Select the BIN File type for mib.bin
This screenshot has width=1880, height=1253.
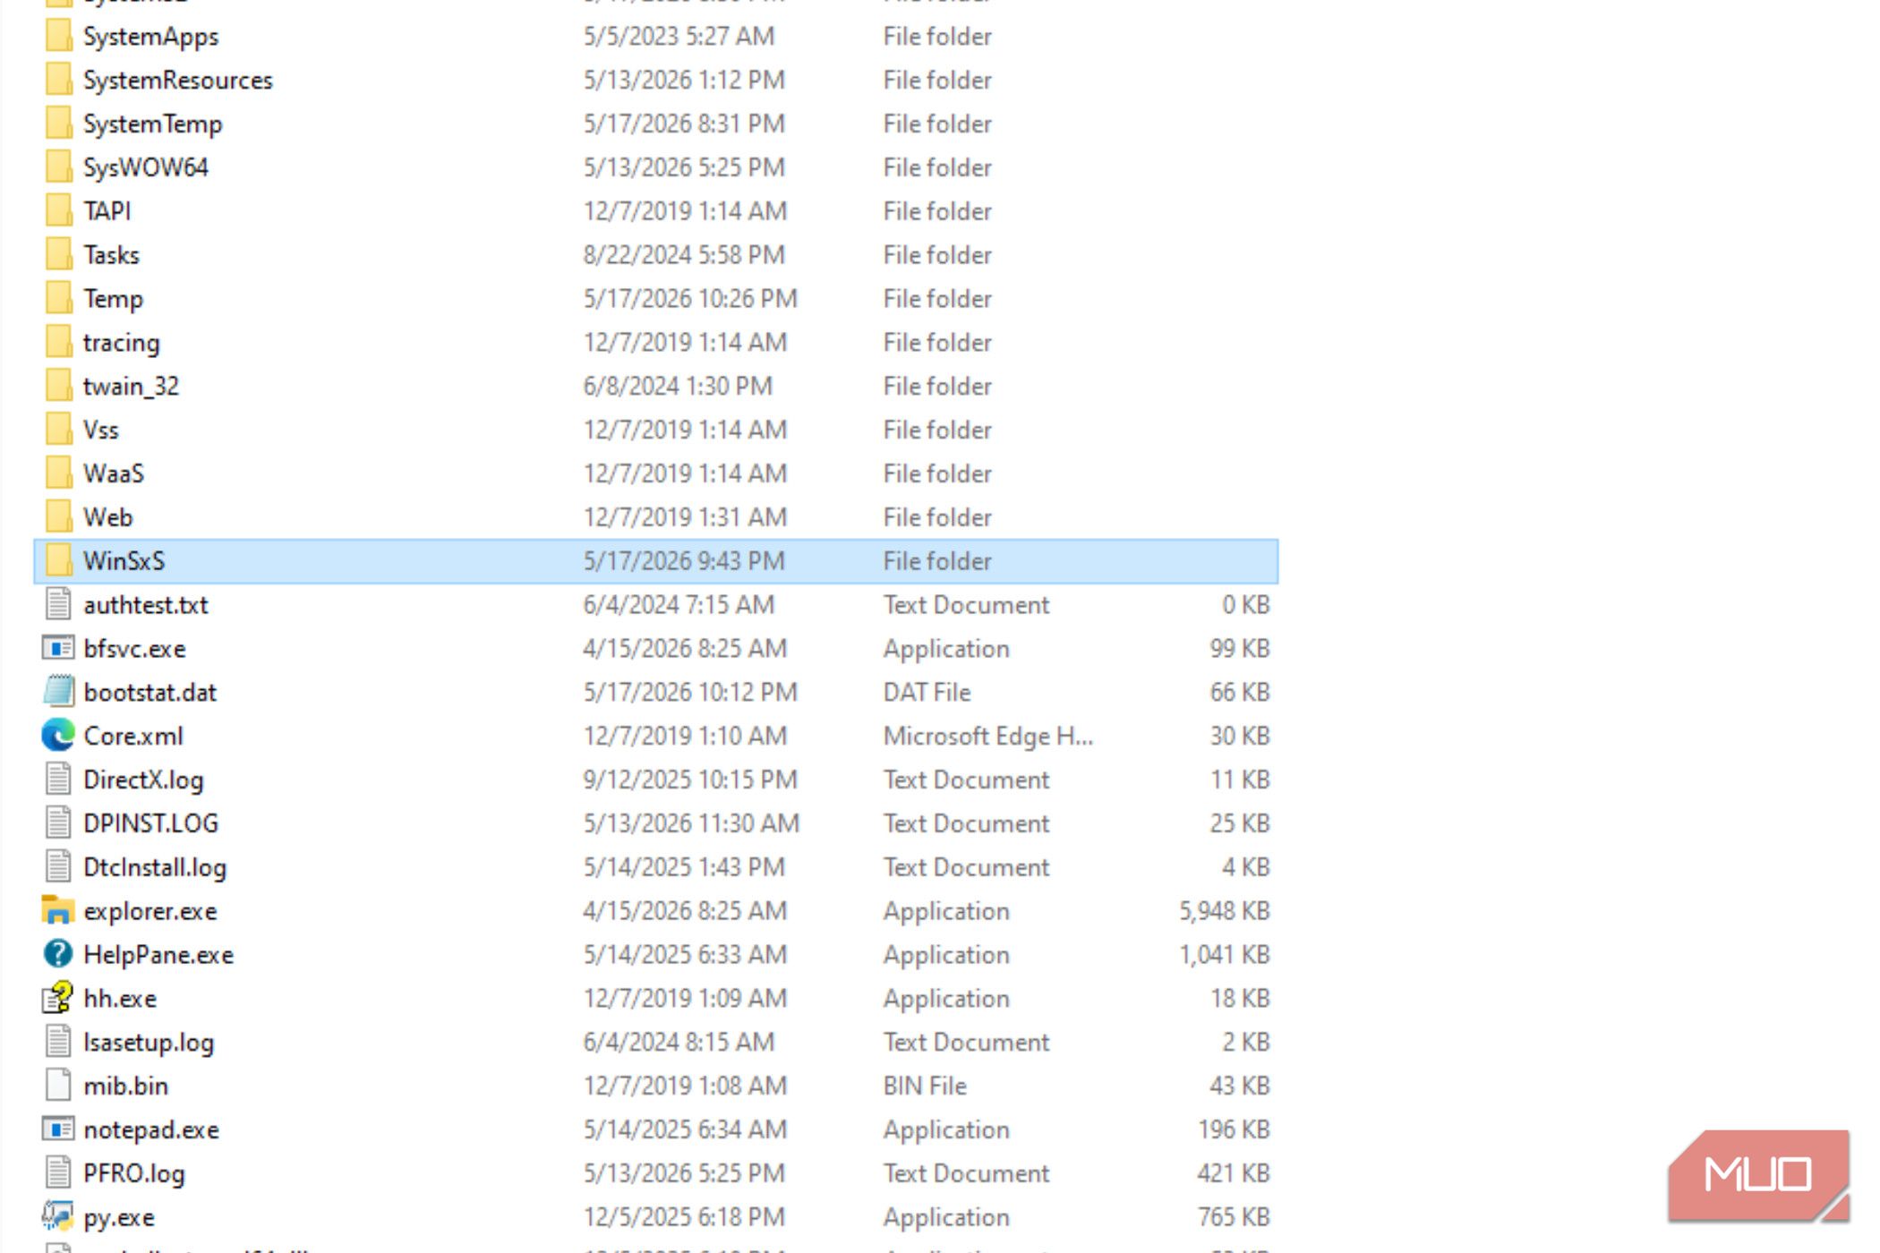(x=925, y=1086)
